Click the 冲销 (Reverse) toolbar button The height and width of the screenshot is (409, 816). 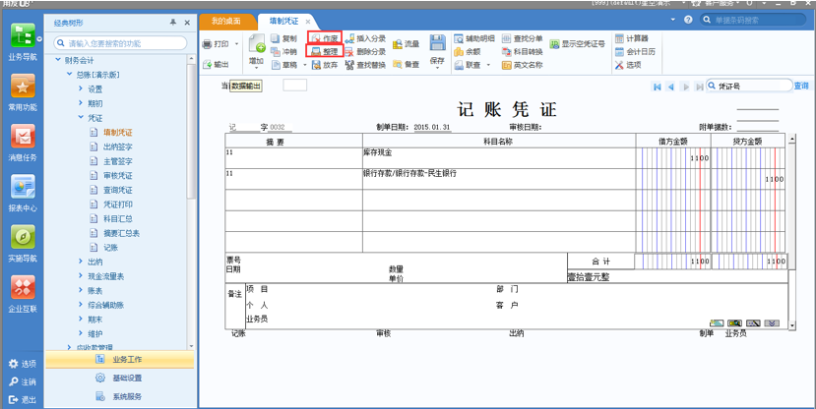coord(283,52)
